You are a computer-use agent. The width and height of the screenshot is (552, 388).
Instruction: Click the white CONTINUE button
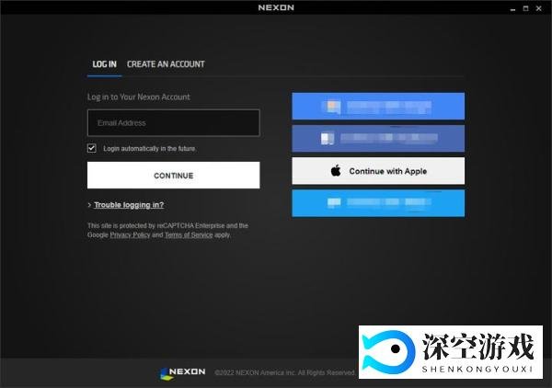pyautogui.click(x=174, y=176)
